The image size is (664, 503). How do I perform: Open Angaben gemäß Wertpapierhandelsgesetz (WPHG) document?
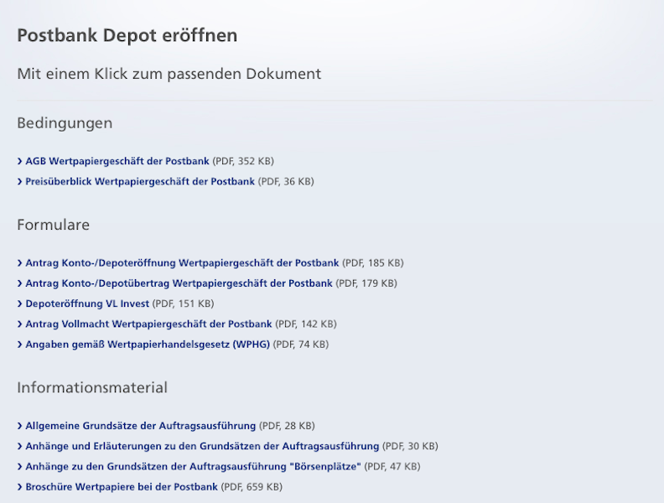coord(148,345)
